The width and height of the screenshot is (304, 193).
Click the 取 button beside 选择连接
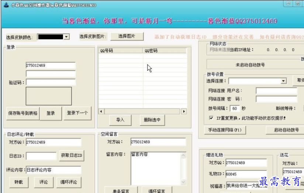tap(298, 80)
